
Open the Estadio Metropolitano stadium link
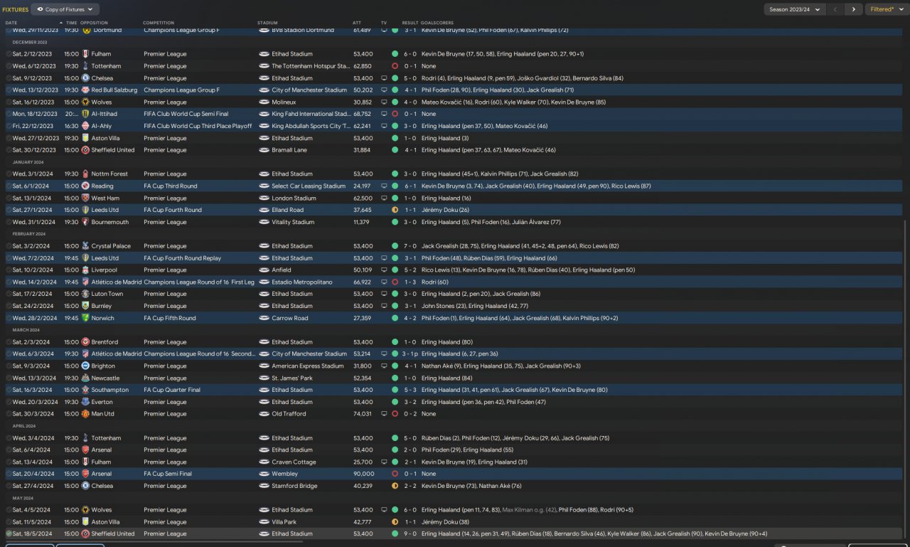301,282
